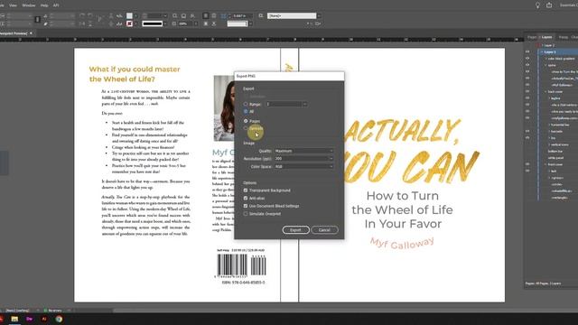Screen dimensions: 578x325
Task: Close the document preview tab
Action: tap(31, 33)
